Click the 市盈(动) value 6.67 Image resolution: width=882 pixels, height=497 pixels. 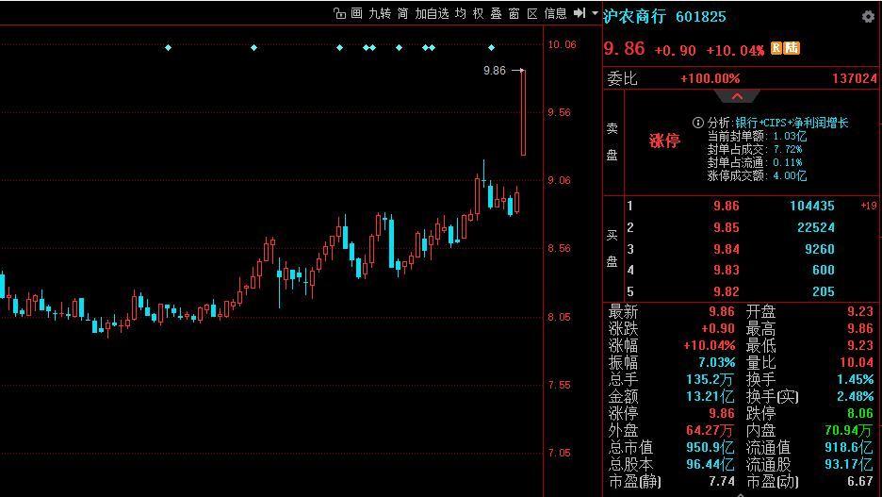860,482
